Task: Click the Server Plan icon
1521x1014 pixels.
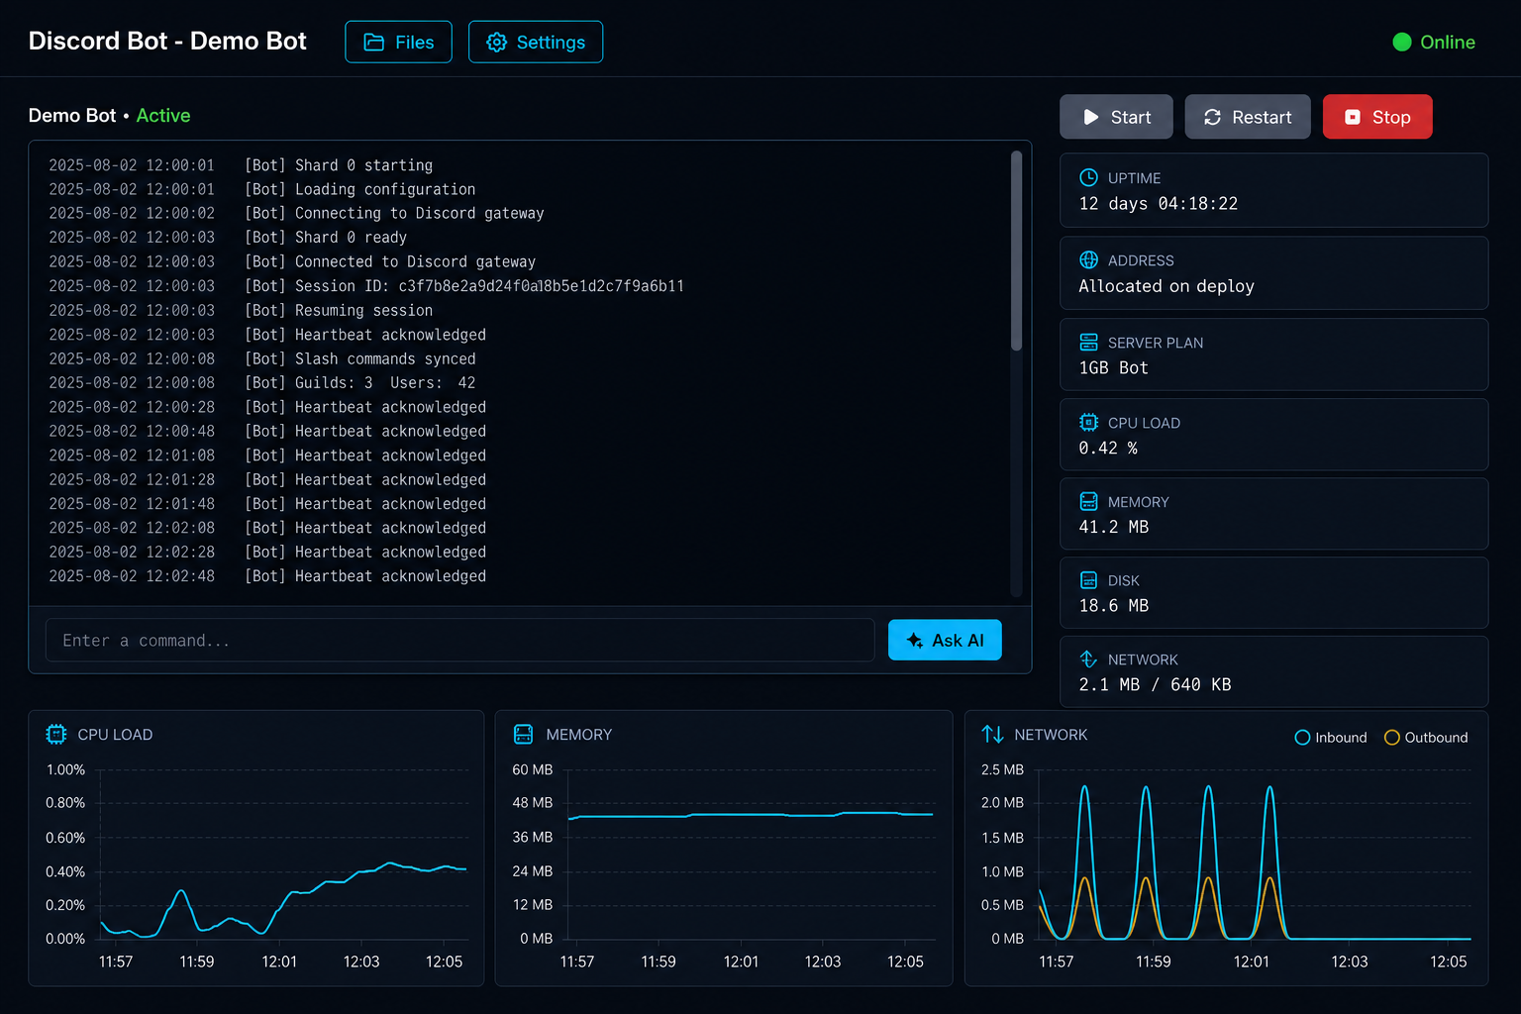Action: point(1088,342)
